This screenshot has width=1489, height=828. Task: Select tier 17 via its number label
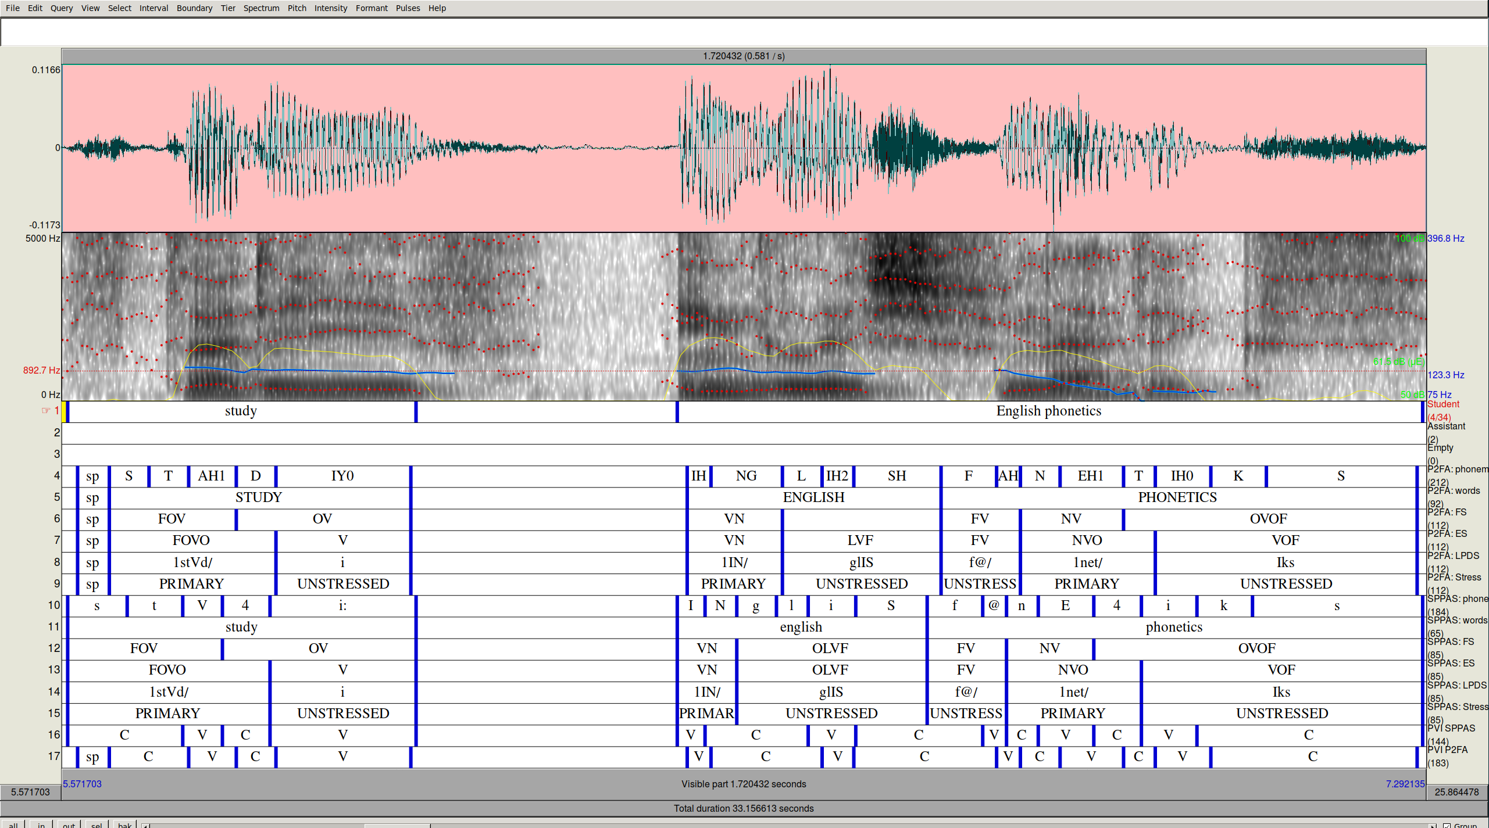(54, 756)
